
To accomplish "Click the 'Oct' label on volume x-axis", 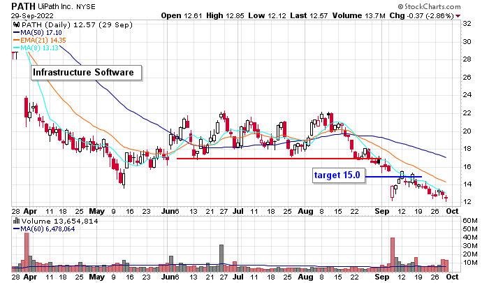I will [x=452, y=277].
